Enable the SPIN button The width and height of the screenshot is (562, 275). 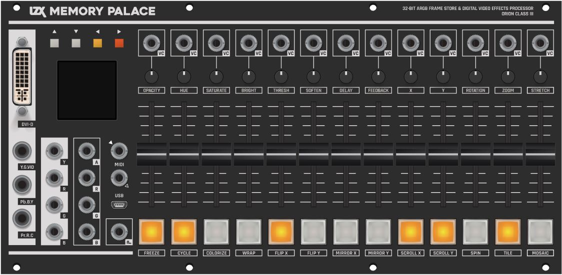click(x=475, y=232)
